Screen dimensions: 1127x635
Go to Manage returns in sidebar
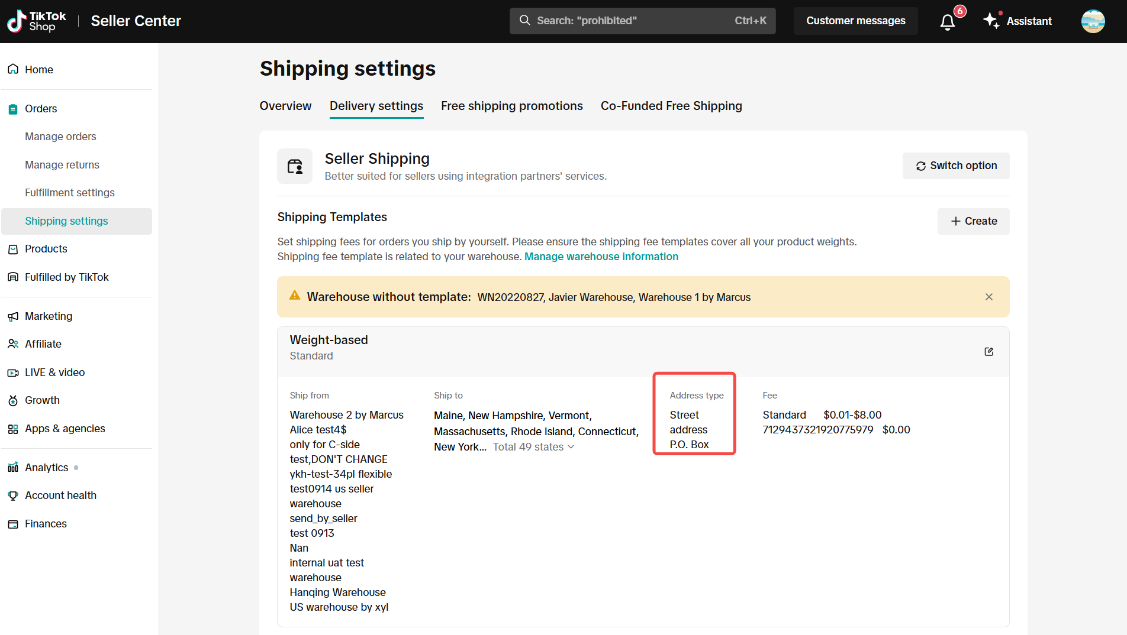[x=62, y=165]
